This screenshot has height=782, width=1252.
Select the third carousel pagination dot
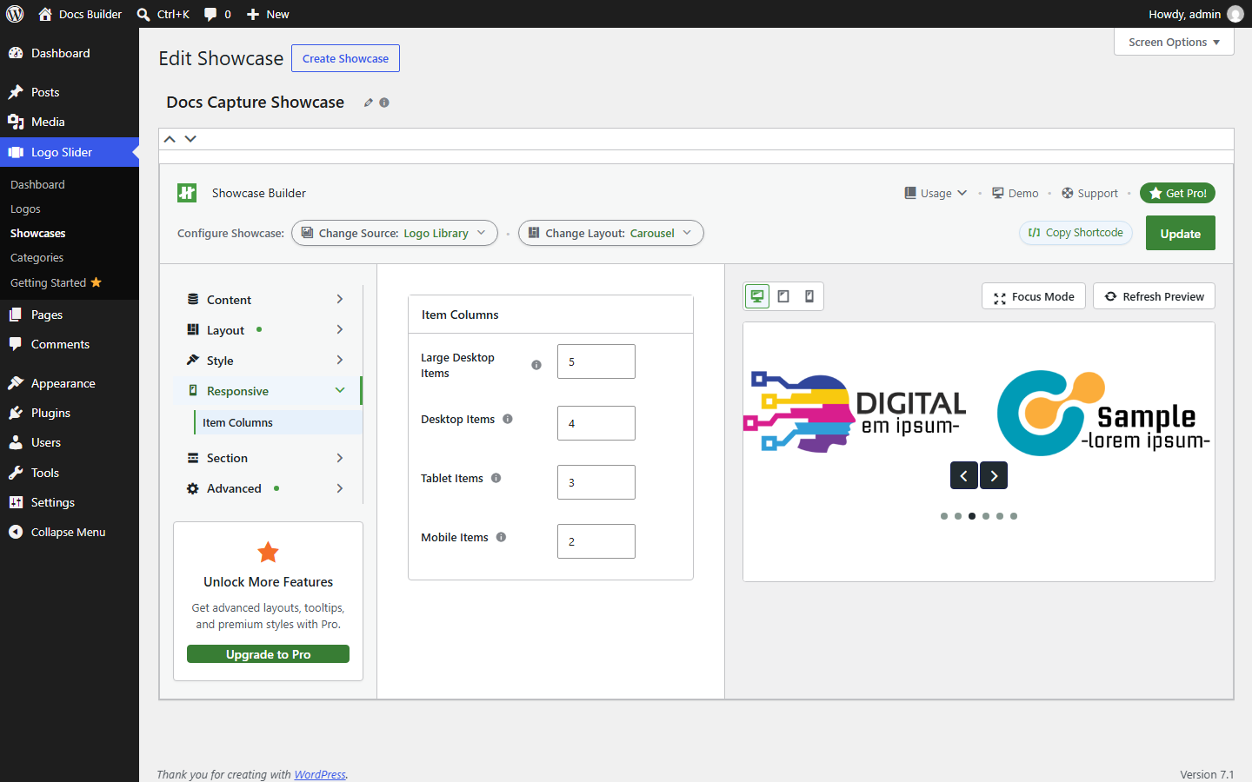coord(972,516)
